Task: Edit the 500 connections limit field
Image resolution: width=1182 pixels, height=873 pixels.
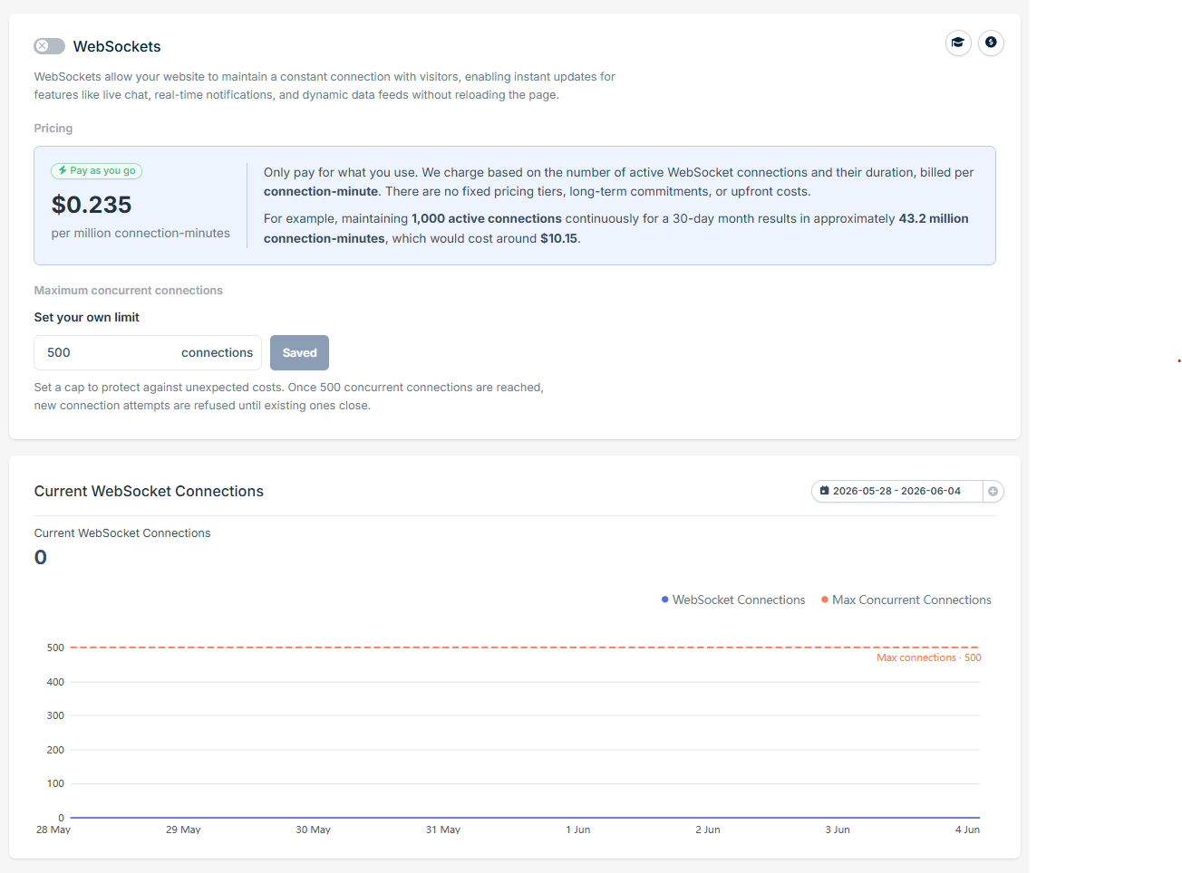Action: tap(148, 353)
